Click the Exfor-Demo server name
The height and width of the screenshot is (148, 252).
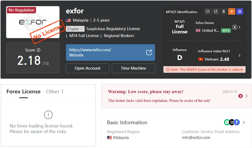click(205, 23)
